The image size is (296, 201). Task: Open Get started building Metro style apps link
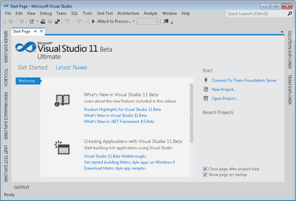[x=130, y=162]
